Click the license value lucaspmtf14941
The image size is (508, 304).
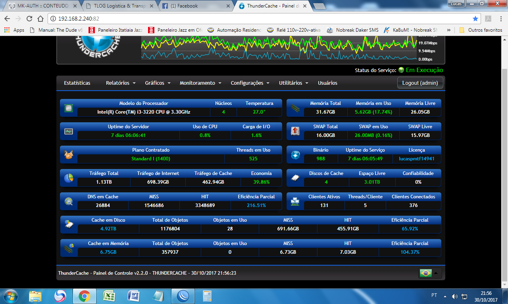pyautogui.click(x=417, y=159)
